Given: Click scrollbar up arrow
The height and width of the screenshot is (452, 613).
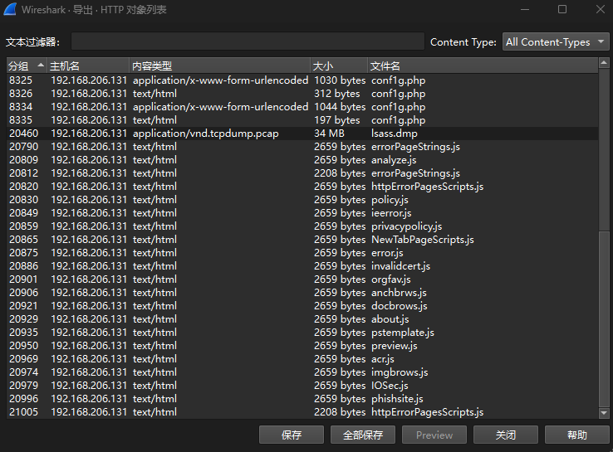Looking at the screenshot, I should [x=604, y=62].
